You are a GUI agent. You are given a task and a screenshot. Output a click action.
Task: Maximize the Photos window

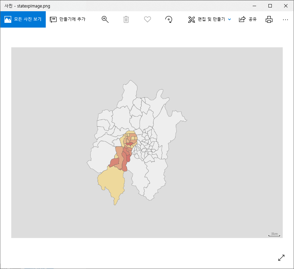click(270, 6)
